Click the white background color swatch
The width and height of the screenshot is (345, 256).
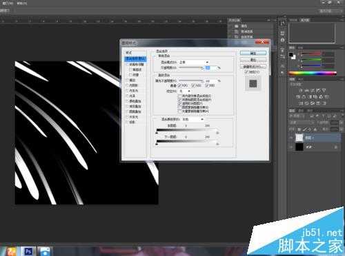(293, 57)
